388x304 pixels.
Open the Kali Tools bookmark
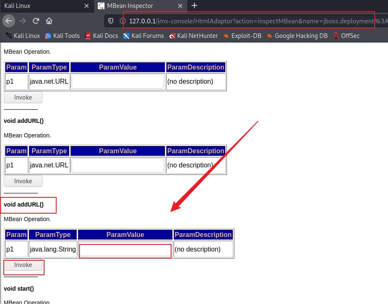pos(62,36)
